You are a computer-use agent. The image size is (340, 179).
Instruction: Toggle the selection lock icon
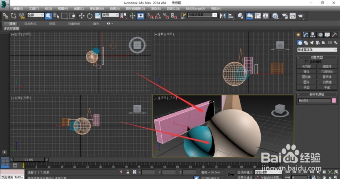tap(128, 172)
